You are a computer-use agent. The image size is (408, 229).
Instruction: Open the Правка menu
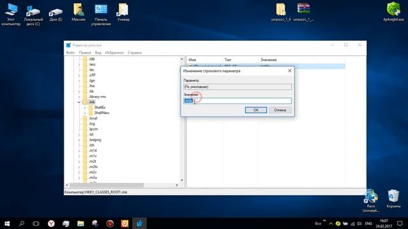pos(85,52)
